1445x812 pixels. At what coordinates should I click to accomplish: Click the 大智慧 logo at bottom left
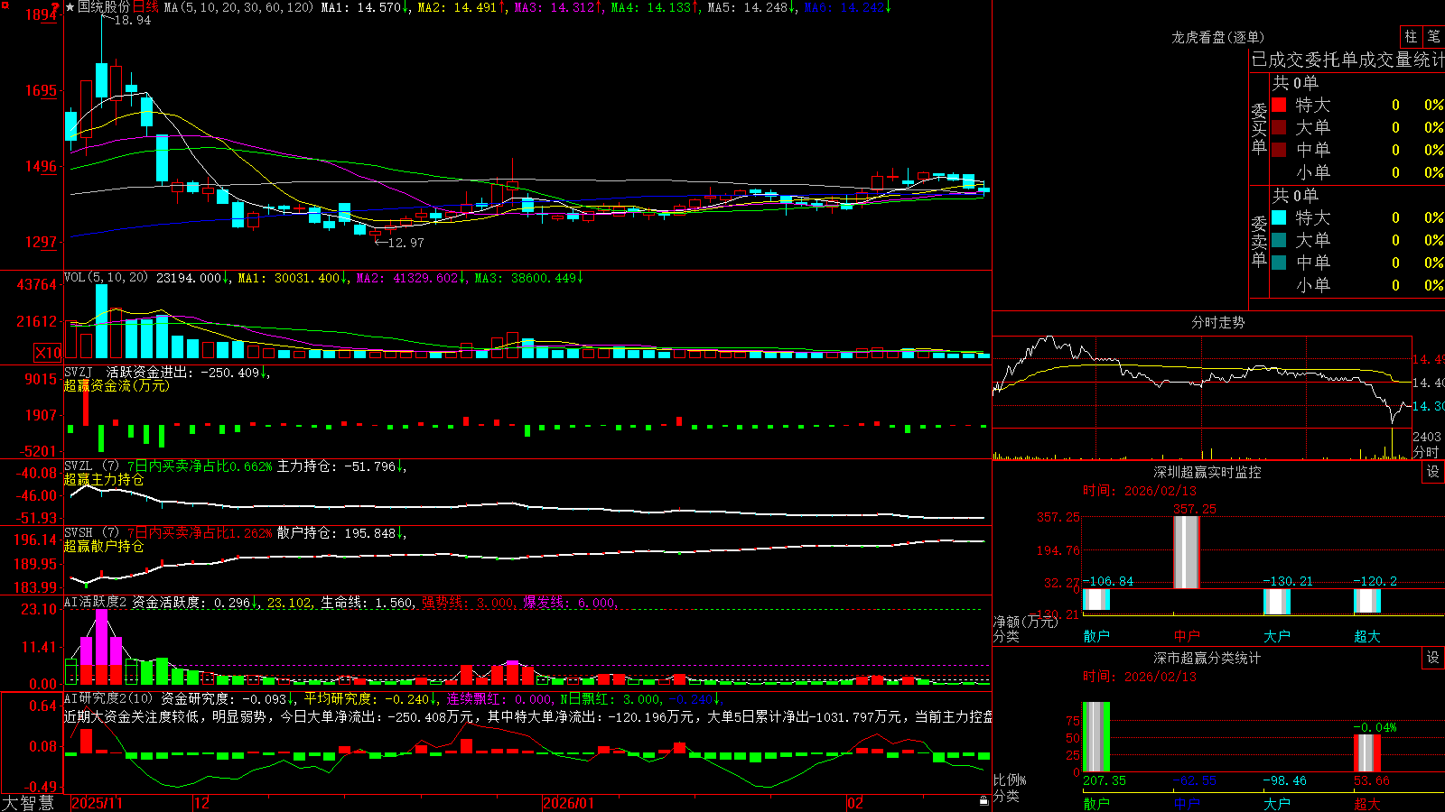tap(28, 803)
